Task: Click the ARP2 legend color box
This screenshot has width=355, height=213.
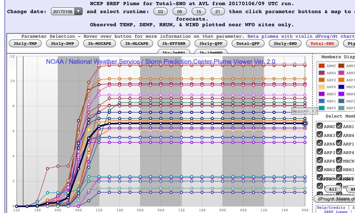Action: (322, 80)
